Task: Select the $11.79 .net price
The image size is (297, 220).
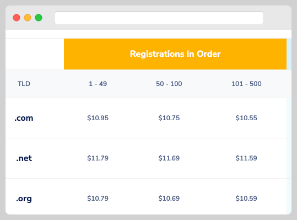Action: (98, 158)
